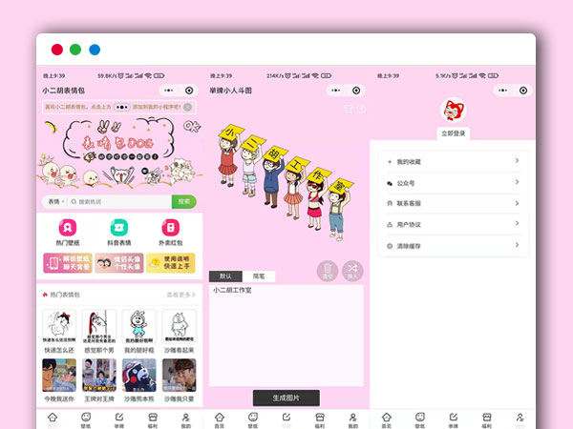Viewport: 573px width, 429px height.
Task: Open the 清除缓存 row chevron
Action: 517,245
